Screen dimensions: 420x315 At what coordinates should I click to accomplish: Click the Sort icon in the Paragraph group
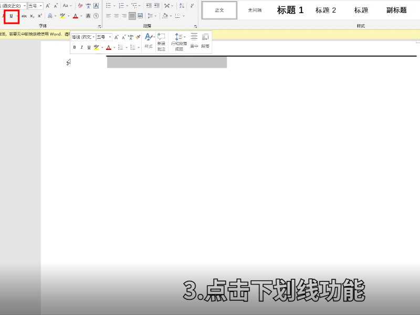(180, 5)
